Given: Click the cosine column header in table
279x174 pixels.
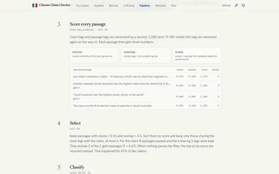Looking at the screenshot, I should (180, 70).
